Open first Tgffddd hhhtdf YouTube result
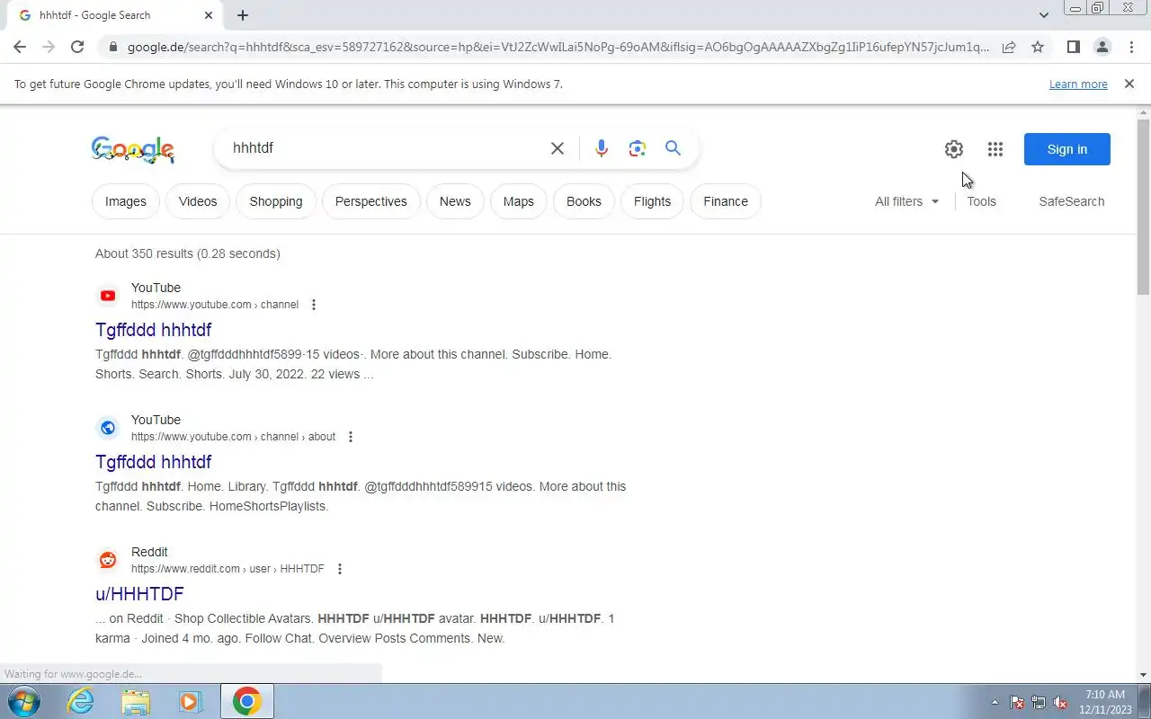This screenshot has width=1151, height=719. coord(154,330)
